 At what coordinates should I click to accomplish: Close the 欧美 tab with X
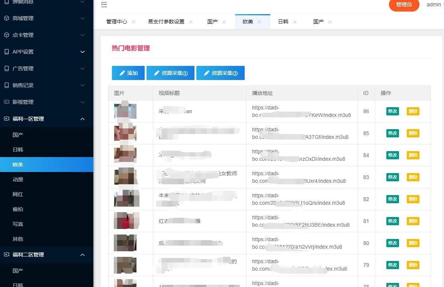pyautogui.click(x=259, y=22)
